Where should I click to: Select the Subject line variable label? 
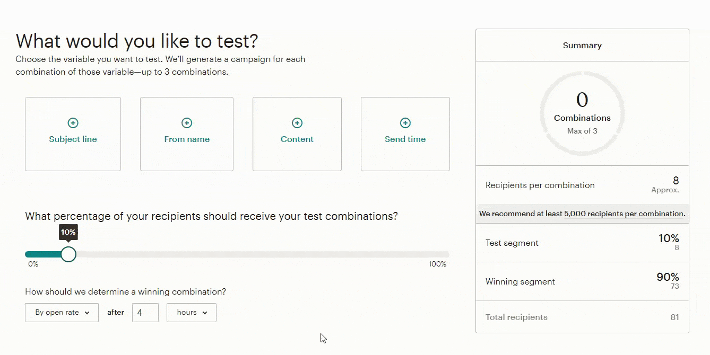pyautogui.click(x=73, y=139)
